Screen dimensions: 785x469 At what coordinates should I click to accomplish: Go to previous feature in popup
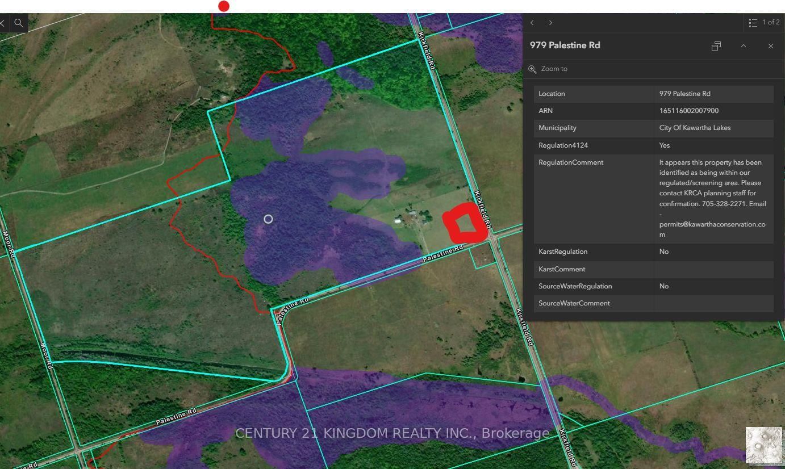coord(532,23)
